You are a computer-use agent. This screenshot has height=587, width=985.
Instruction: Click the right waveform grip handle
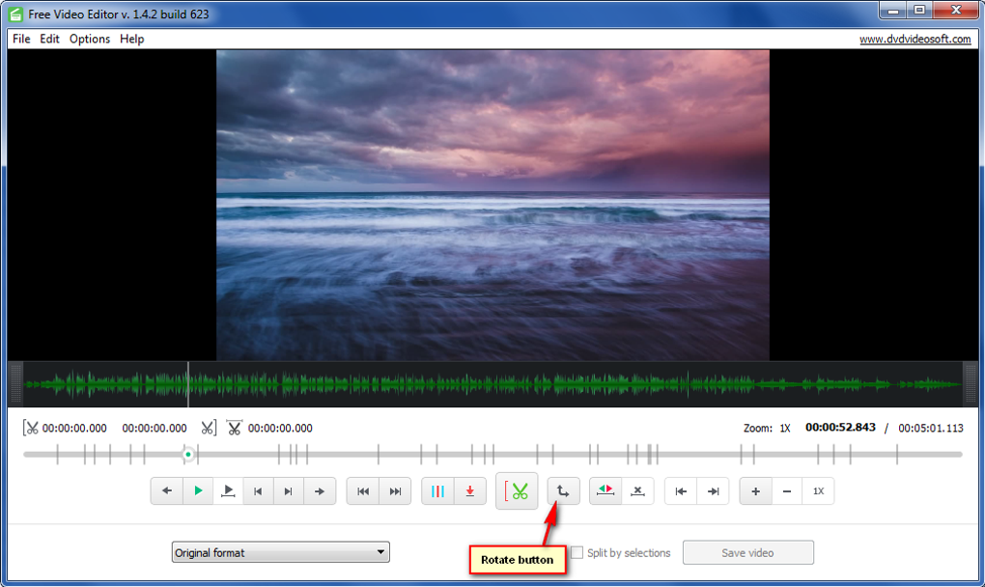(970, 383)
